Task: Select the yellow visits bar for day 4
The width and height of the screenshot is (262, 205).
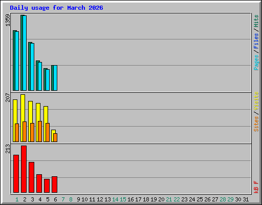Action: [x=38, y=122]
